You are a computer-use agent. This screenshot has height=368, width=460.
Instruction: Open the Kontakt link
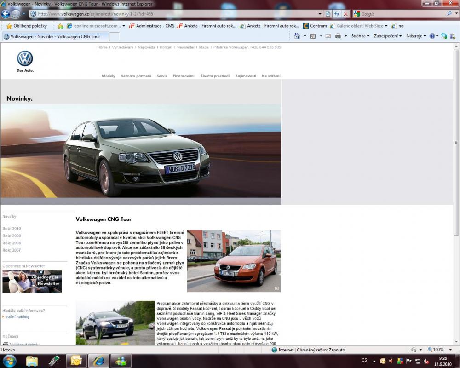click(166, 47)
